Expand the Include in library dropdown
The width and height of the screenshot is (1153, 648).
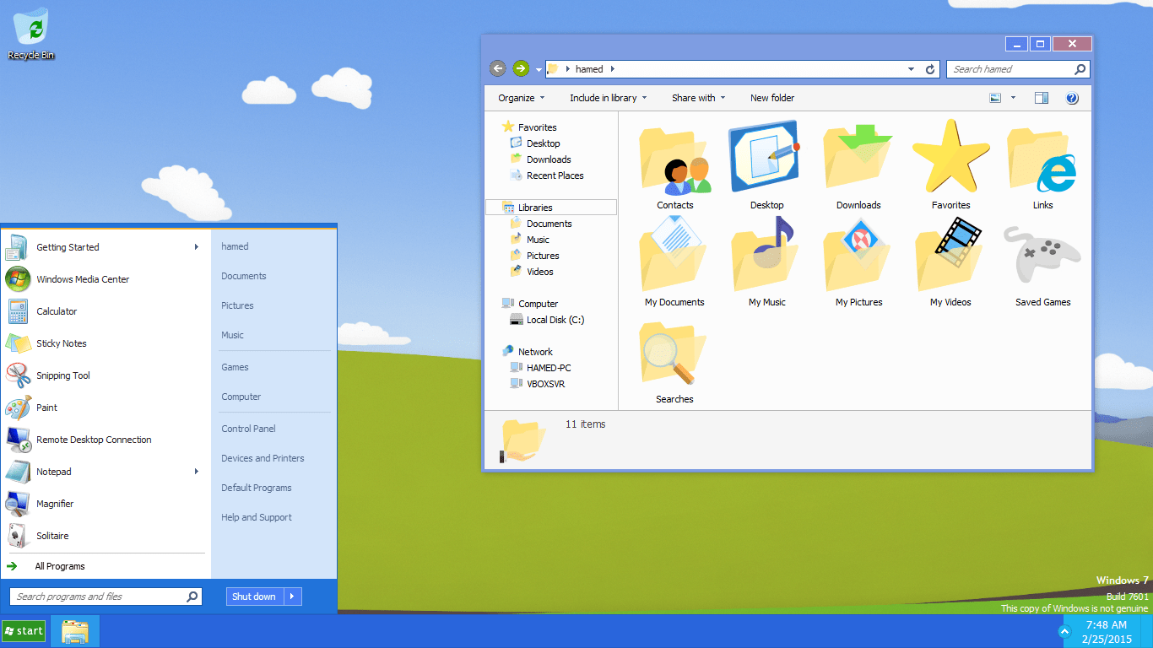coord(608,98)
